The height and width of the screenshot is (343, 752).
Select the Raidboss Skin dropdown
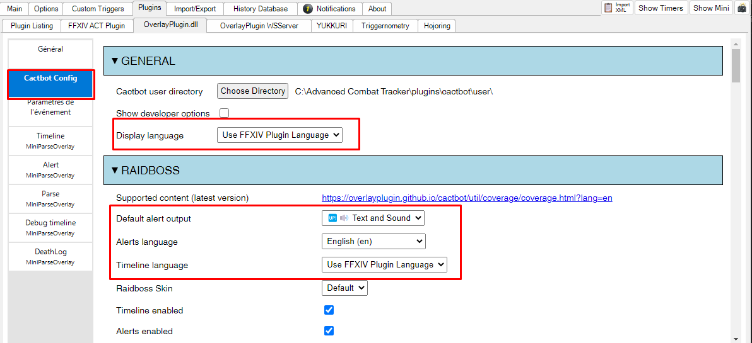click(x=344, y=288)
